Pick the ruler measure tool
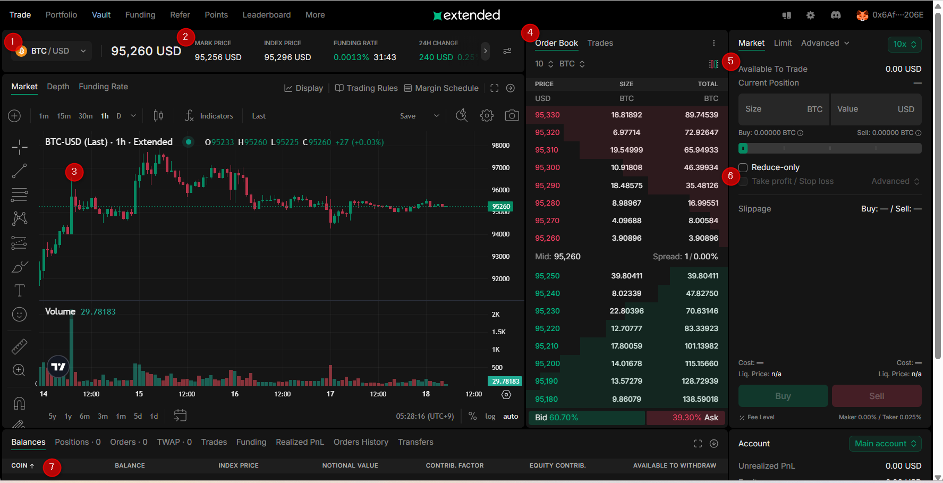Screen dimensions: 943x483 [x=20, y=346]
